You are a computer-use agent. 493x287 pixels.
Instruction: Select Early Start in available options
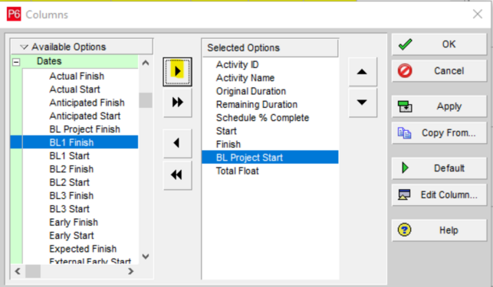[x=71, y=236]
